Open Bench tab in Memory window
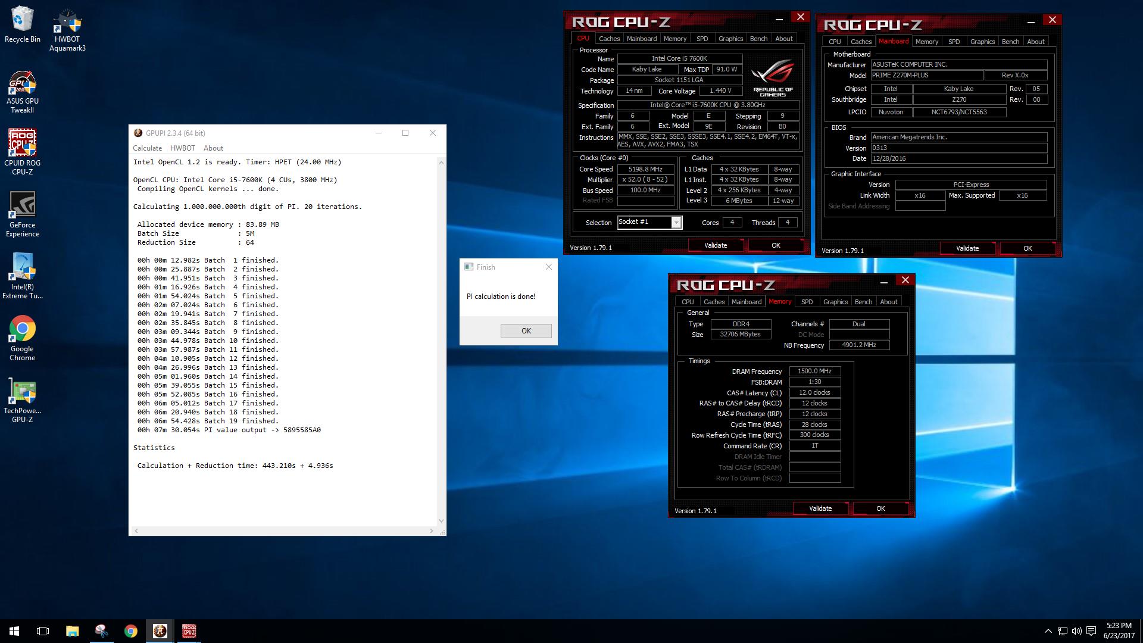The height and width of the screenshot is (643, 1143). tap(863, 302)
